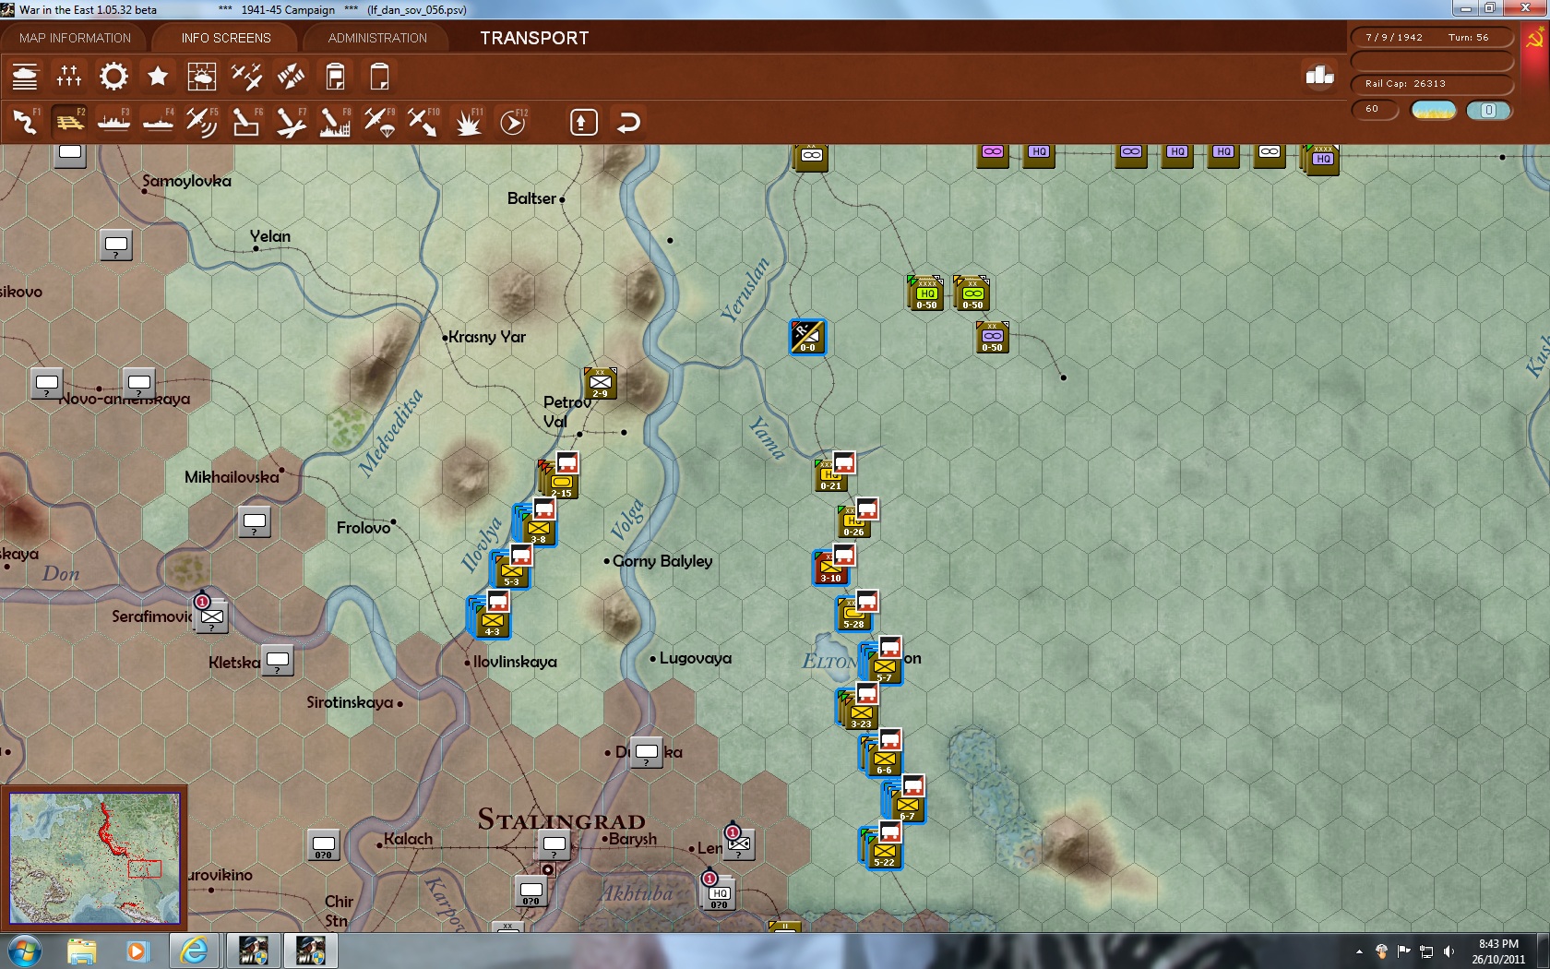Click the Rail Cap 26313 readout
This screenshot has height=969, width=1550.
(1432, 84)
